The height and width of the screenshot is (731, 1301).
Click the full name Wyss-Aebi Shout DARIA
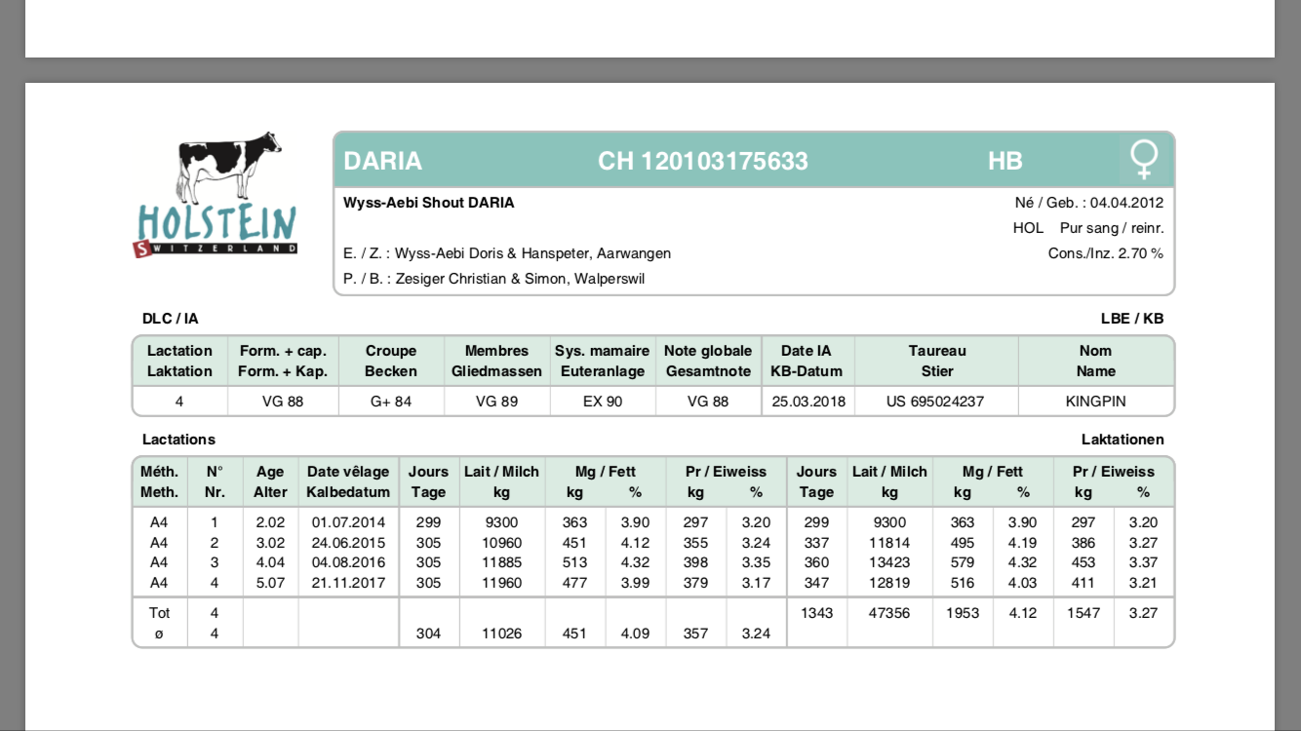[x=428, y=203]
